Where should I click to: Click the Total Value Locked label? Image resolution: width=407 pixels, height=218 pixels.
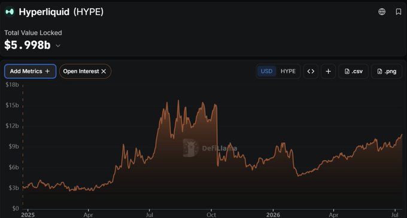33,33
